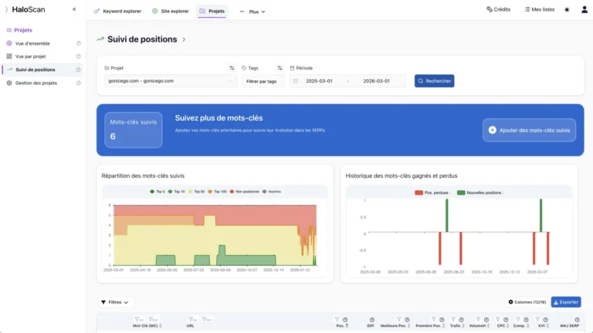The height and width of the screenshot is (333, 593).
Task: Toggle the Top 3 legend series
Action: (x=158, y=192)
